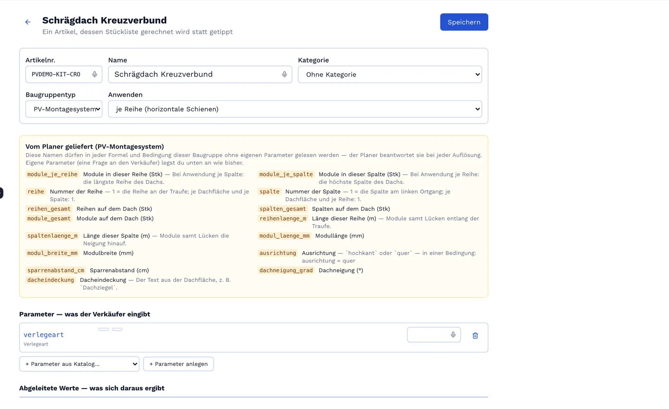The height and width of the screenshot is (409, 669).
Task: Click the 'Parameter — was der Verkäufer eingibt' heading
Action: (x=85, y=314)
